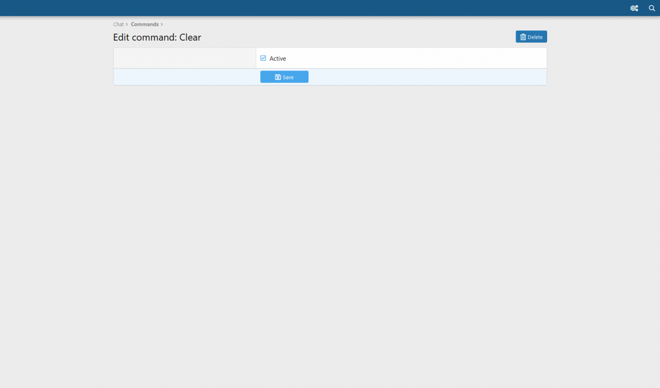The width and height of the screenshot is (660, 388).
Task: Delete the Clear command
Action: (531, 37)
